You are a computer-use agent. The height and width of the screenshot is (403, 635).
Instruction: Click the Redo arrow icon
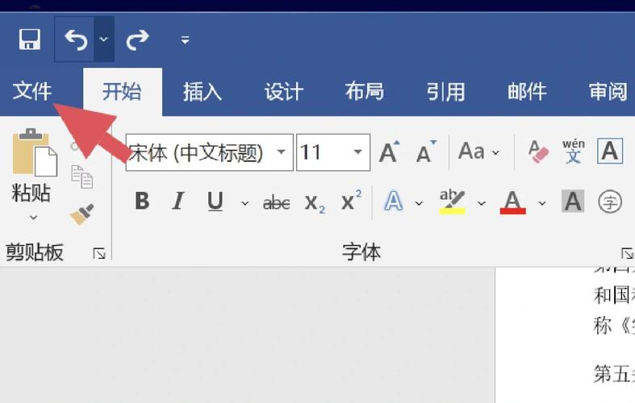coord(138,39)
